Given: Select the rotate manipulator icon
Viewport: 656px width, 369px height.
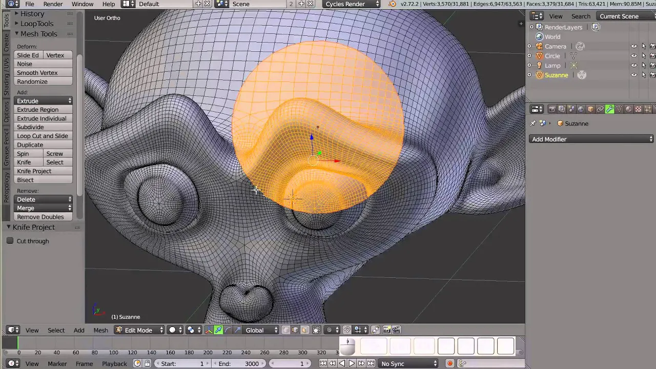Looking at the screenshot, I should (x=228, y=330).
